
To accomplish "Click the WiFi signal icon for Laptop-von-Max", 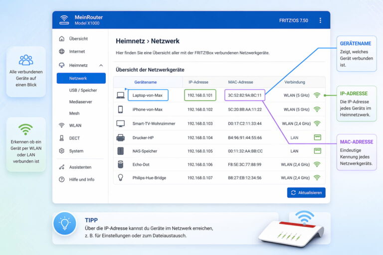I will click(317, 95).
